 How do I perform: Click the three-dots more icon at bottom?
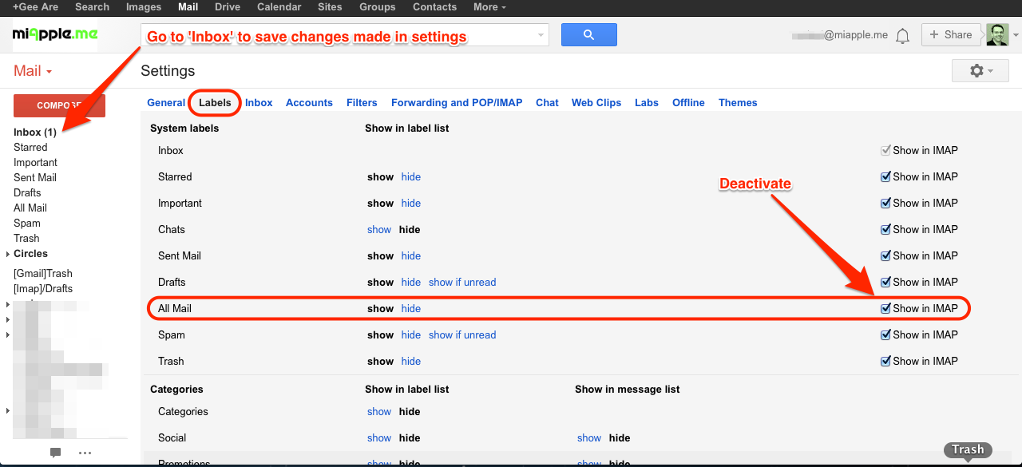point(85,453)
